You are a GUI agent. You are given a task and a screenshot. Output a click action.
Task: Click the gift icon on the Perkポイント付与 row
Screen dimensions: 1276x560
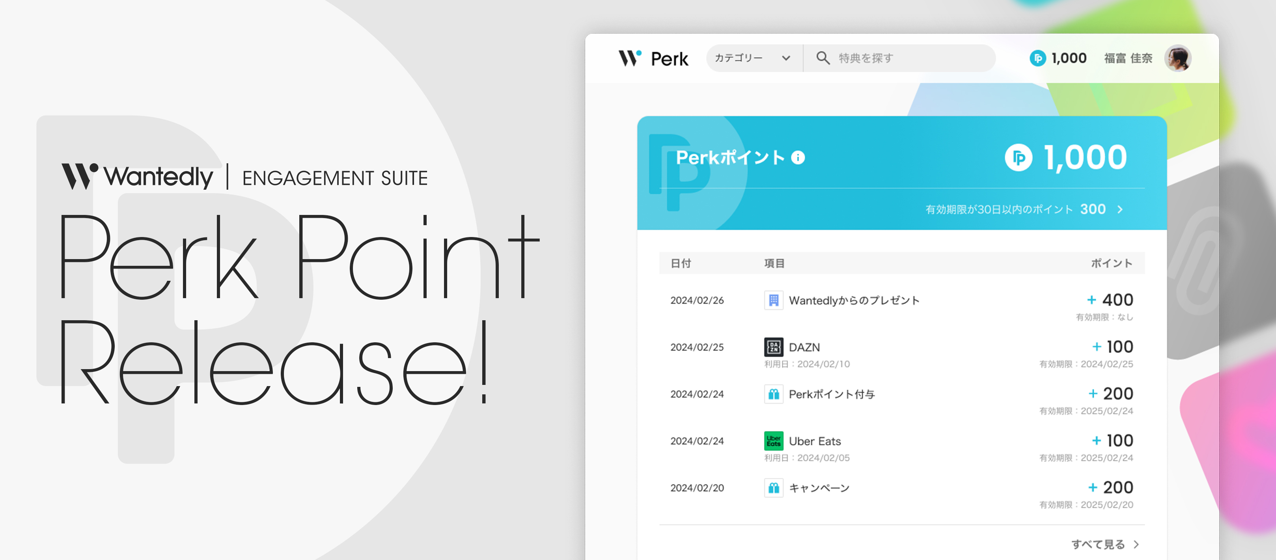773,394
